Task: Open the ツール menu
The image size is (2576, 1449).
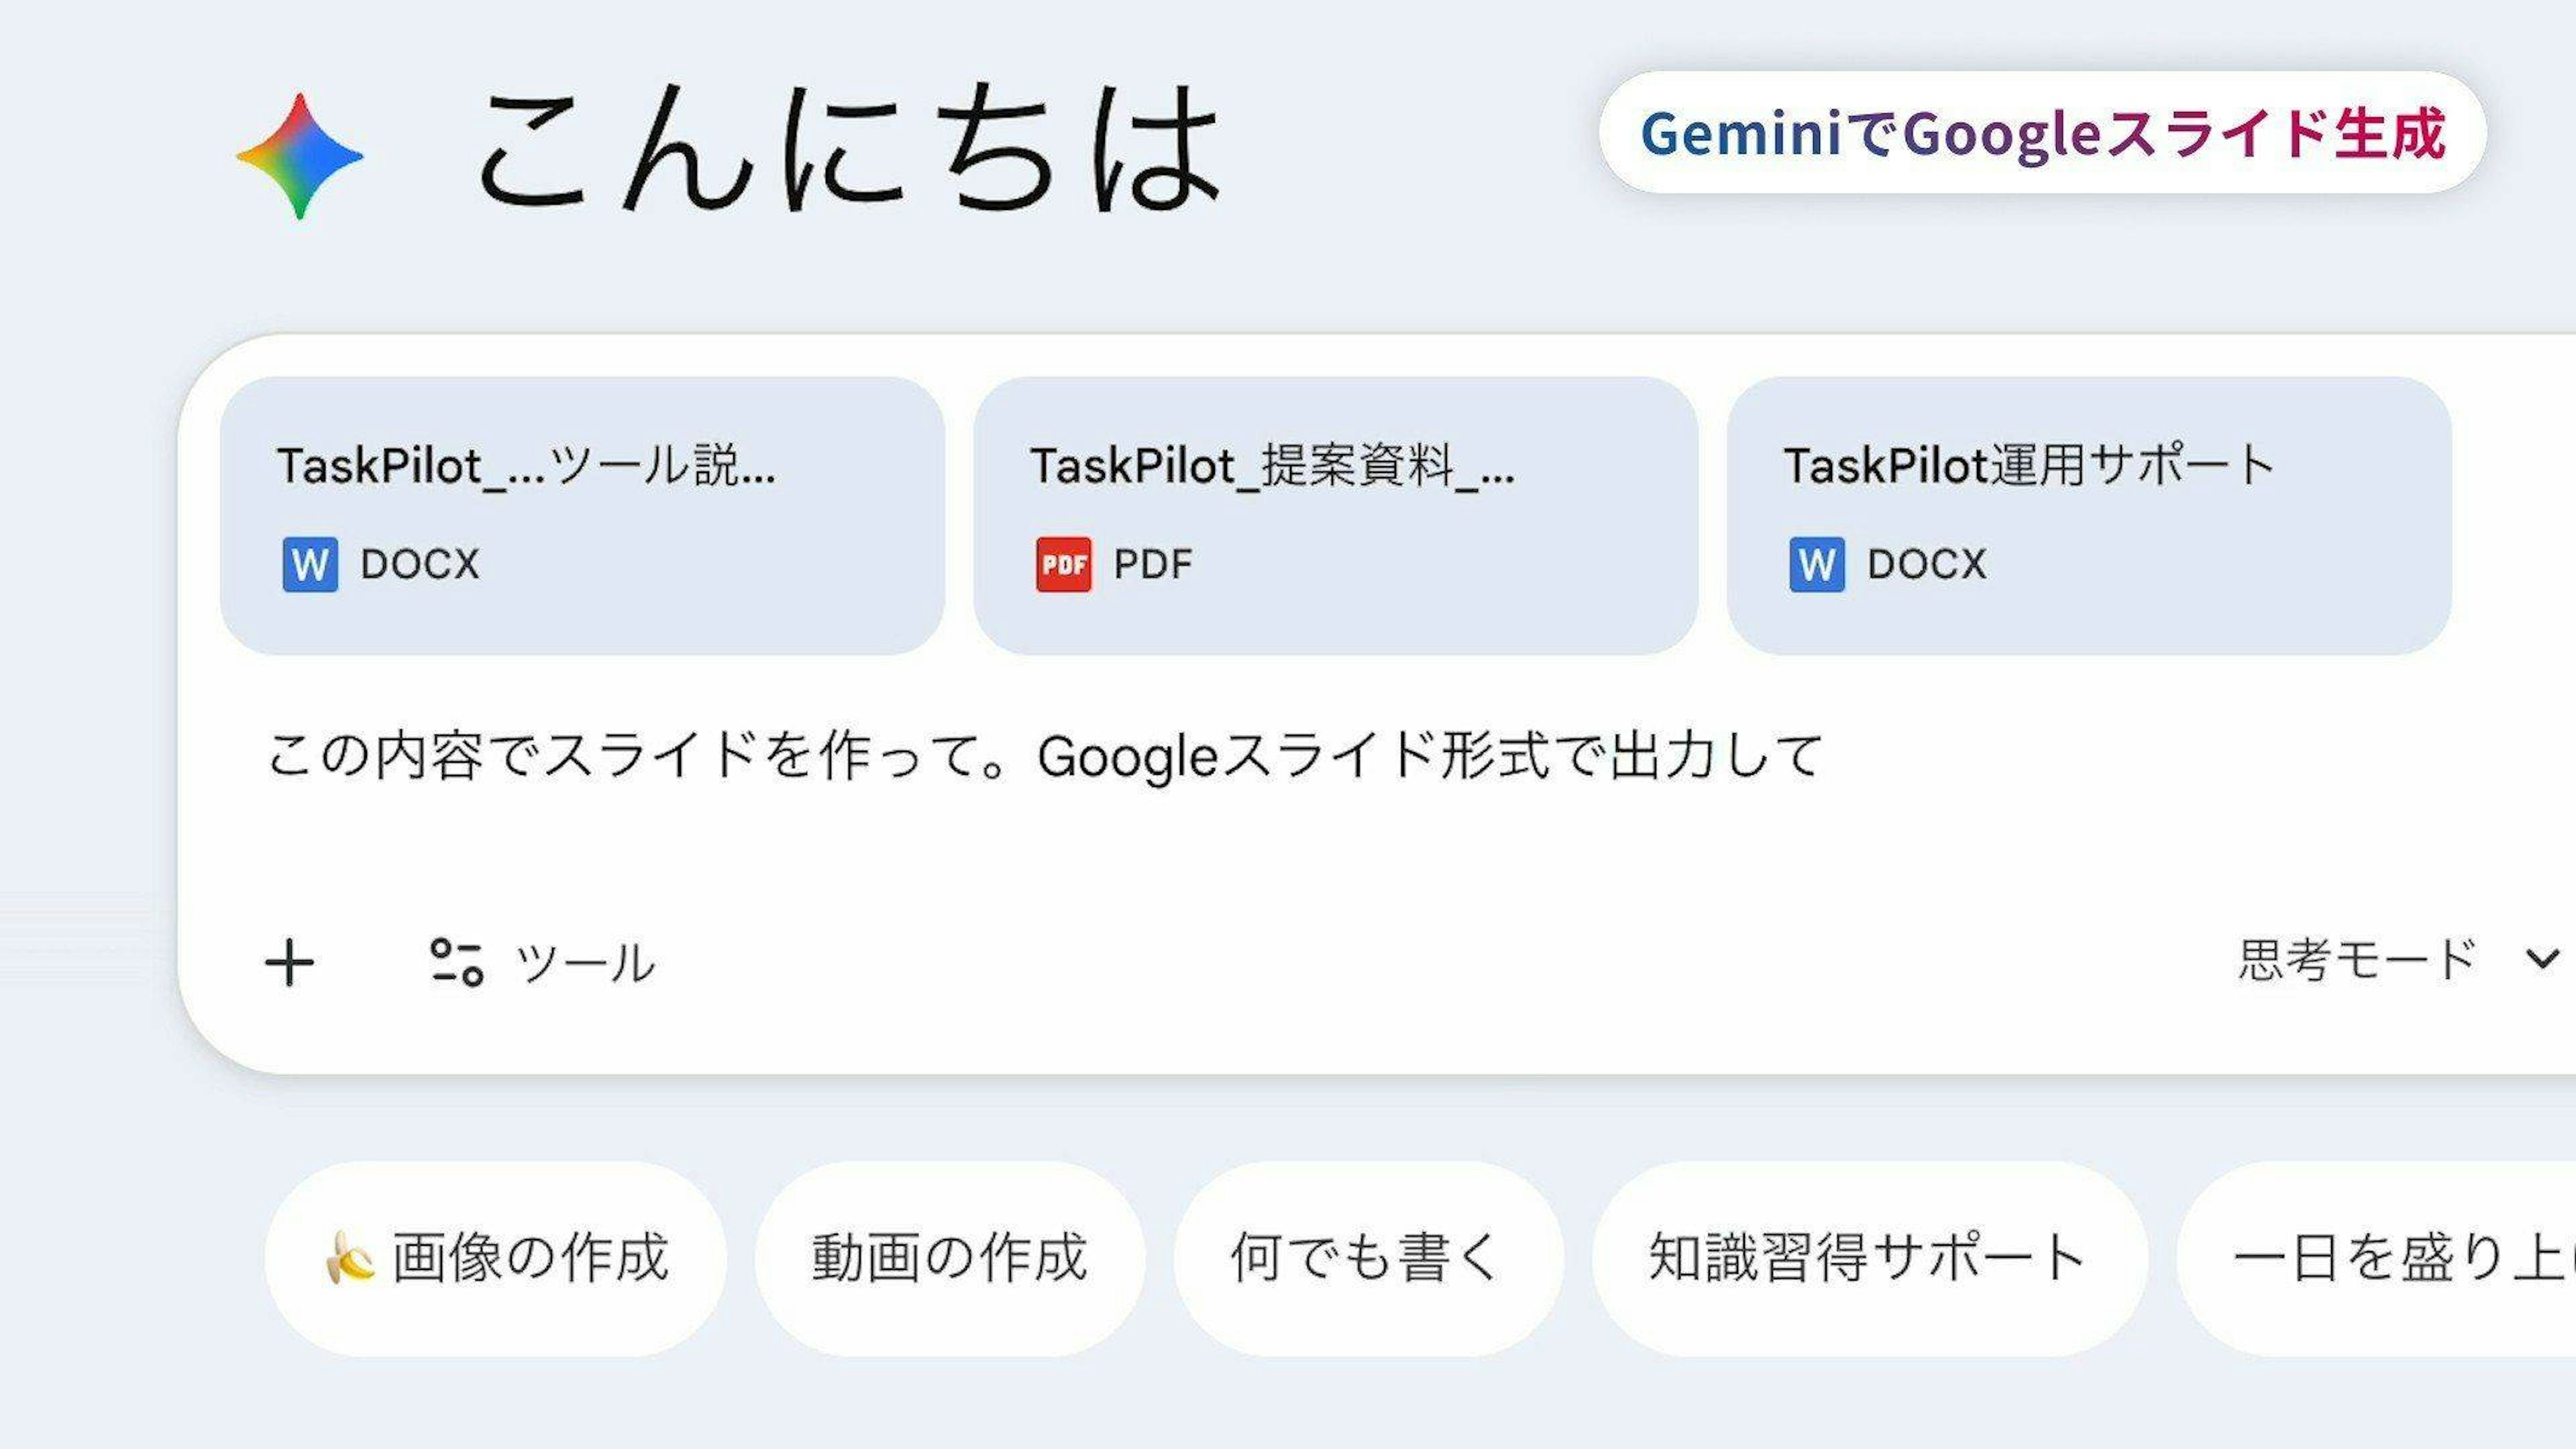Action: pos(584,963)
